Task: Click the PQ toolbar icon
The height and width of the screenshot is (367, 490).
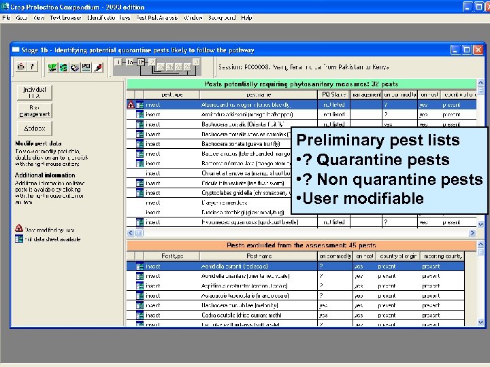Action: coord(86,67)
